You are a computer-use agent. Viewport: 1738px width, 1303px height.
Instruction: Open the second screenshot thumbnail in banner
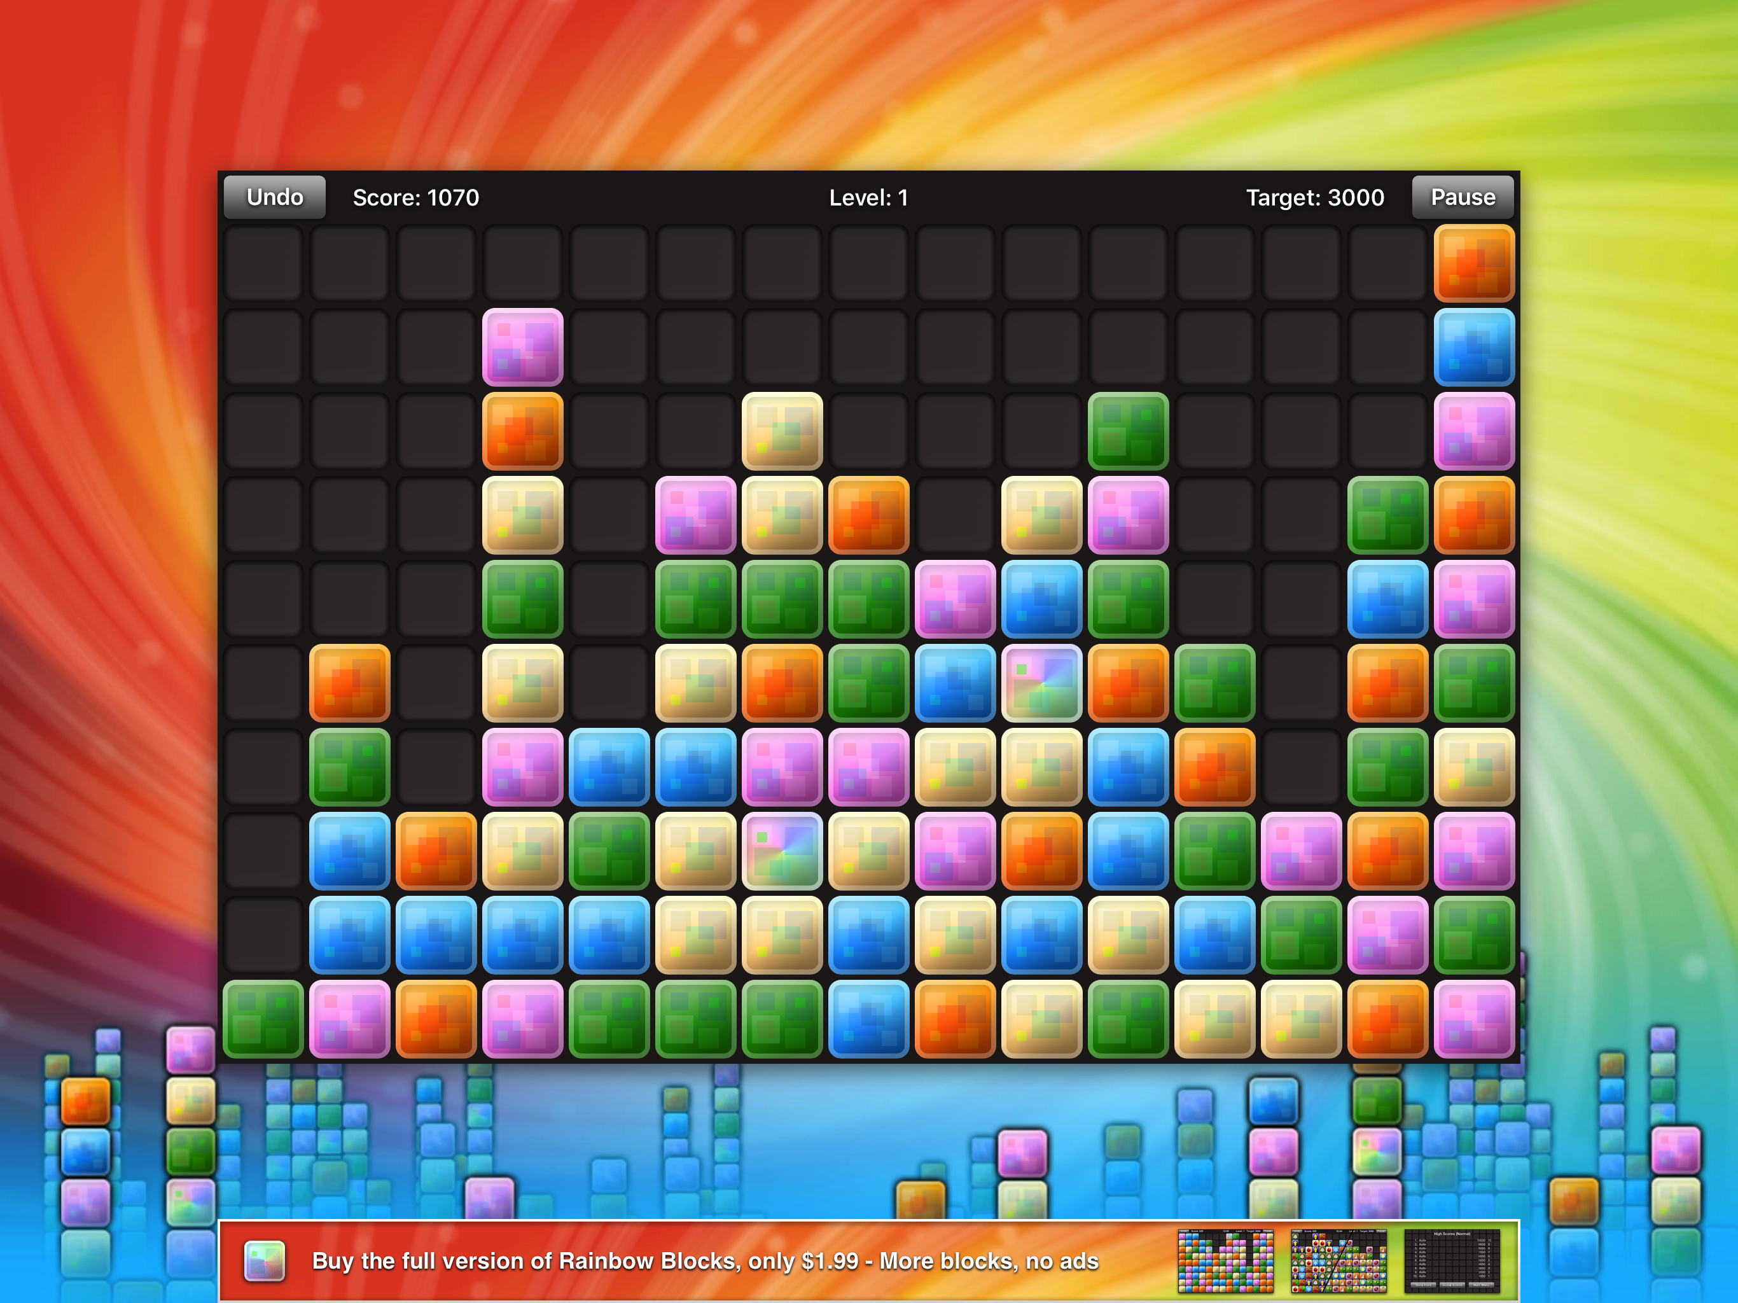point(1338,1260)
